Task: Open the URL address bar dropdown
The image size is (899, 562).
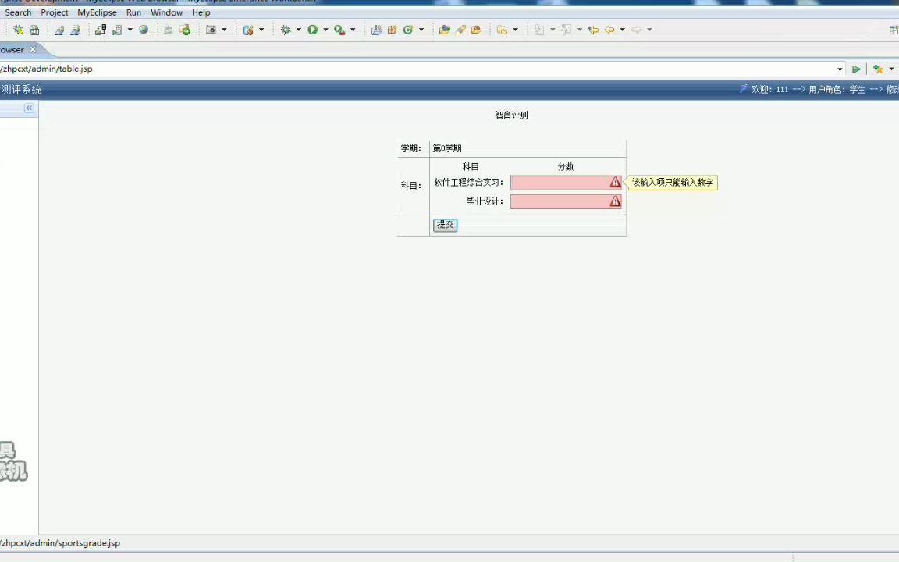Action: 839,69
